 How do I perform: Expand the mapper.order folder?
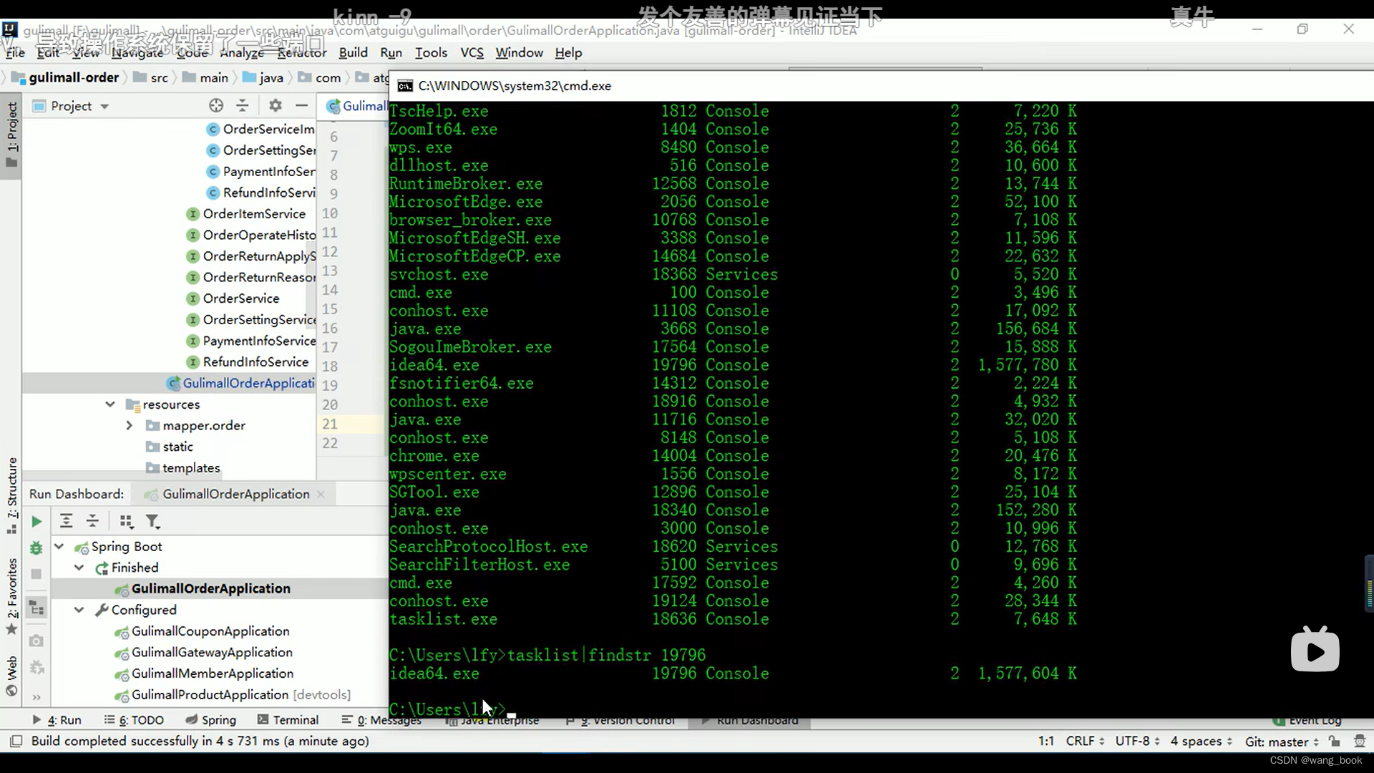tap(128, 426)
